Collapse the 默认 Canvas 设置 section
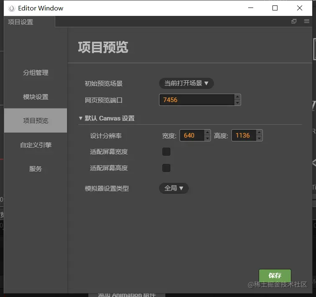This screenshot has width=316, height=297. coord(81,118)
